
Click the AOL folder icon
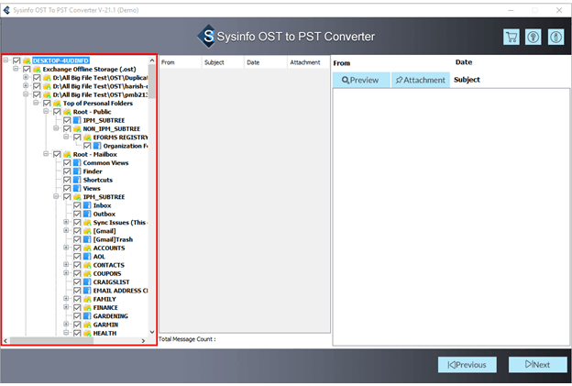pyautogui.click(x=87, y=257)
